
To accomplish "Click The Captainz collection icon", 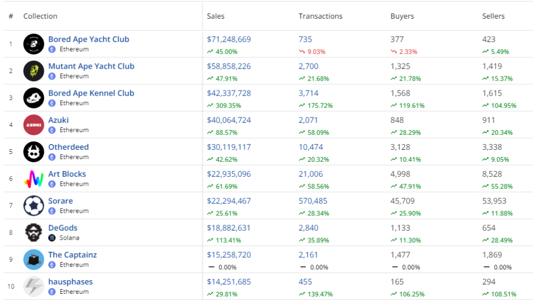I will click(34, 259).
